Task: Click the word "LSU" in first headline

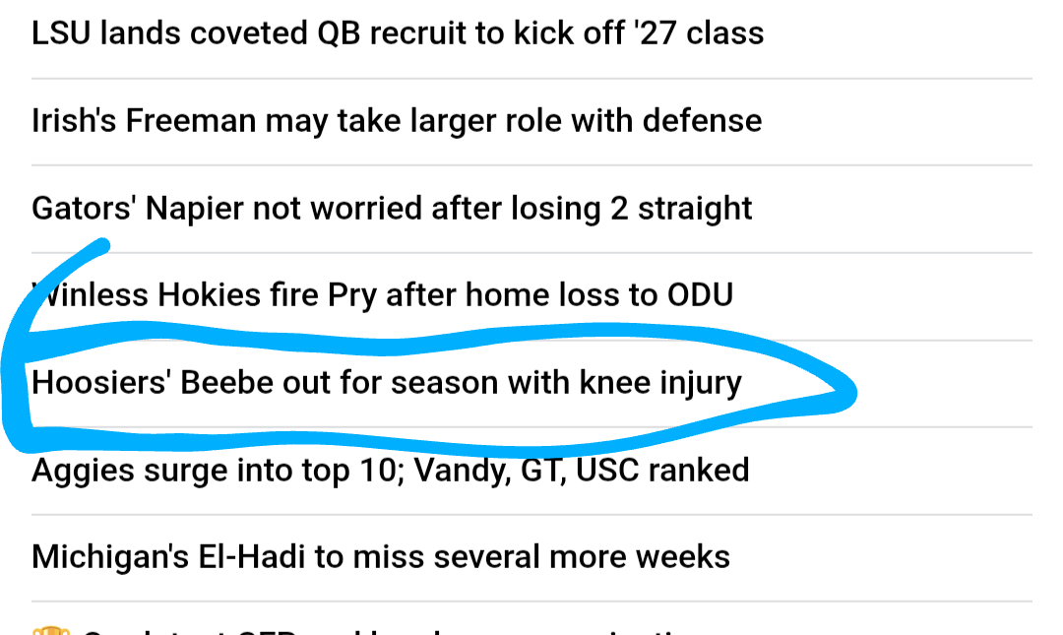Action: [x=63, y=33]
